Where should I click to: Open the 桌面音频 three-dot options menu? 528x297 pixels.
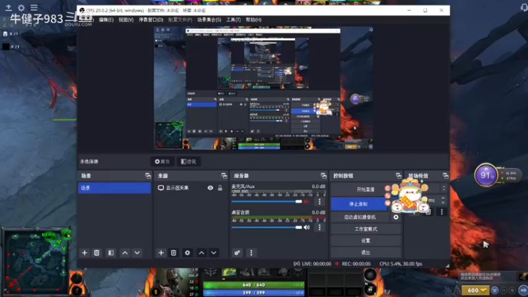click(x=319, y=227)
